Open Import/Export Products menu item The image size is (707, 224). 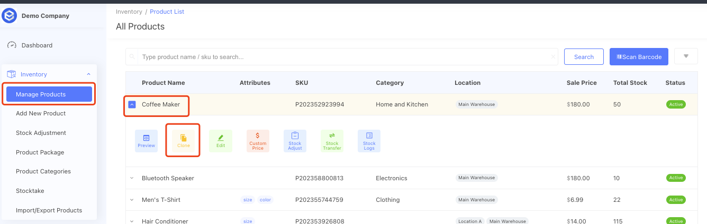49,210
